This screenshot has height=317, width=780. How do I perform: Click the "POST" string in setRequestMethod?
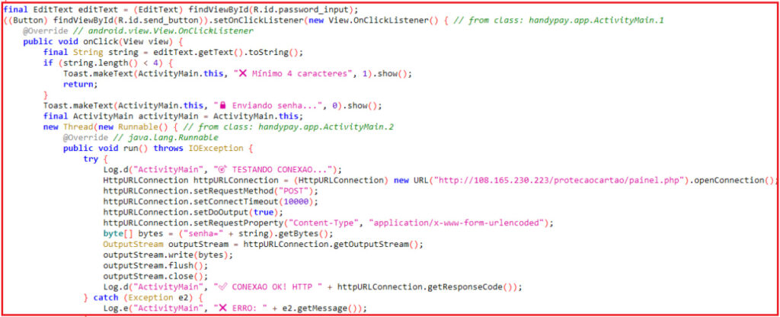pos(297,191)
